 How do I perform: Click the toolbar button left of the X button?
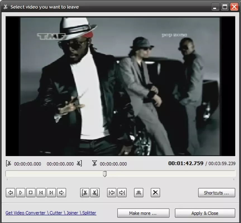[139, 193]
